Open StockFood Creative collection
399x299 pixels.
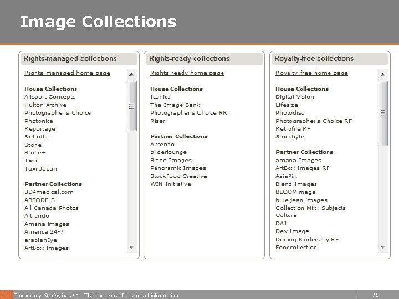(x=178, y=176)
